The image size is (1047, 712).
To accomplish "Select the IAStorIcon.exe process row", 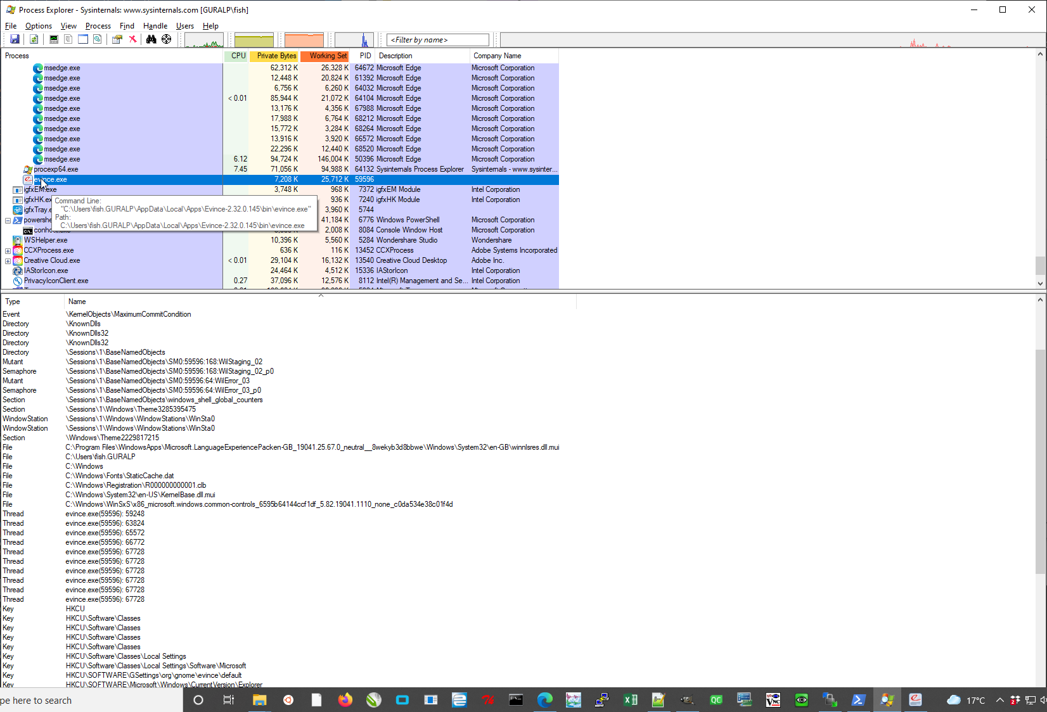I will click(279, 270).
